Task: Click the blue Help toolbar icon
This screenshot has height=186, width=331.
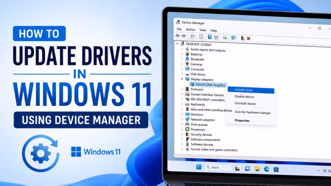Action: pyautogui.click(x=209, y=37)
